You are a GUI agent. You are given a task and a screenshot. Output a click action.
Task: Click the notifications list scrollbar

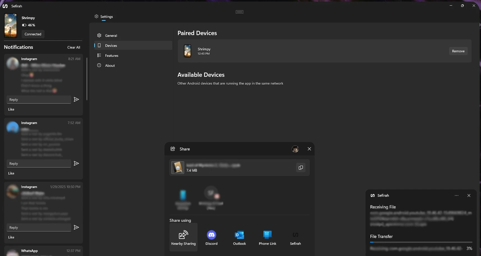click(87, 79)
